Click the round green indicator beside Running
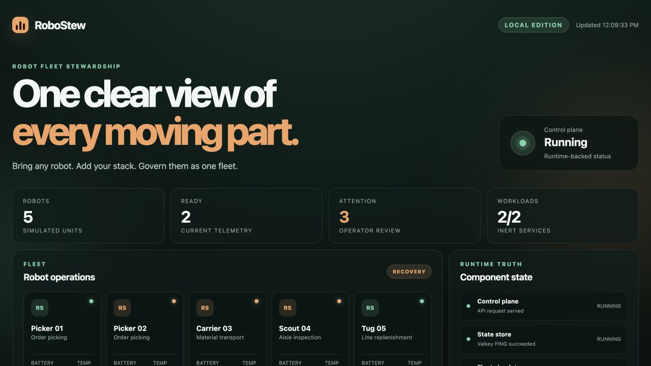 523,143
